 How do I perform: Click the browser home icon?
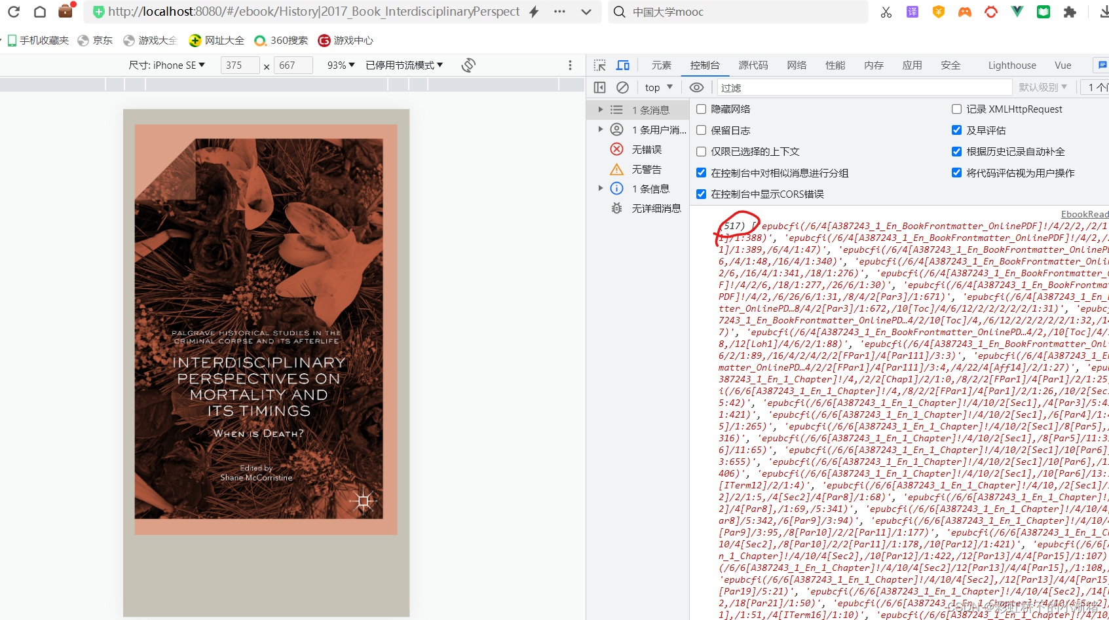tap(40, 12)
